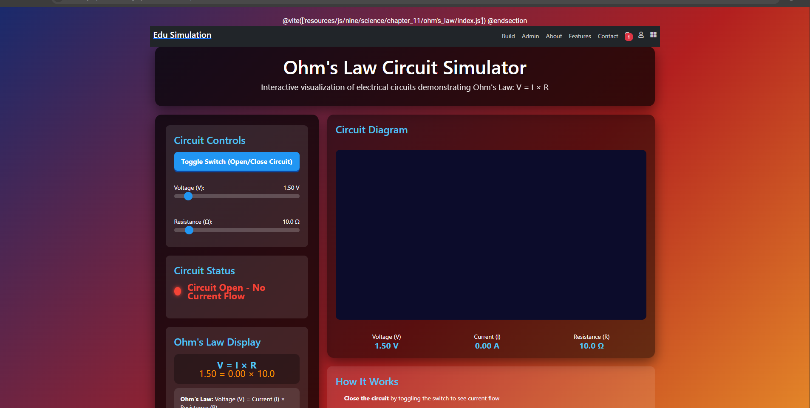Click the 'Ohm's Law Display' heading
The width and height of the screenshot is (810, 408).
click(217, 342)
